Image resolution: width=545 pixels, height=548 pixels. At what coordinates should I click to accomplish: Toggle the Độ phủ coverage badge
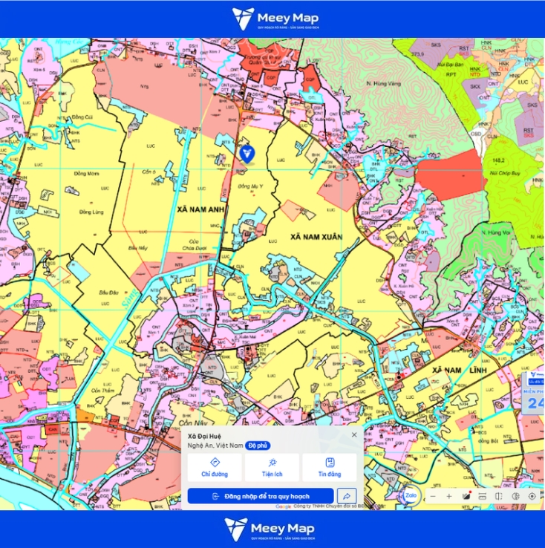coord(258,446)
